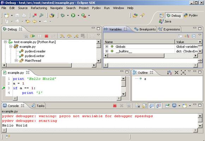The height and width of the screenshot is (141, 205).
Task: Select outline item 'a'
Action: [145, 79]
